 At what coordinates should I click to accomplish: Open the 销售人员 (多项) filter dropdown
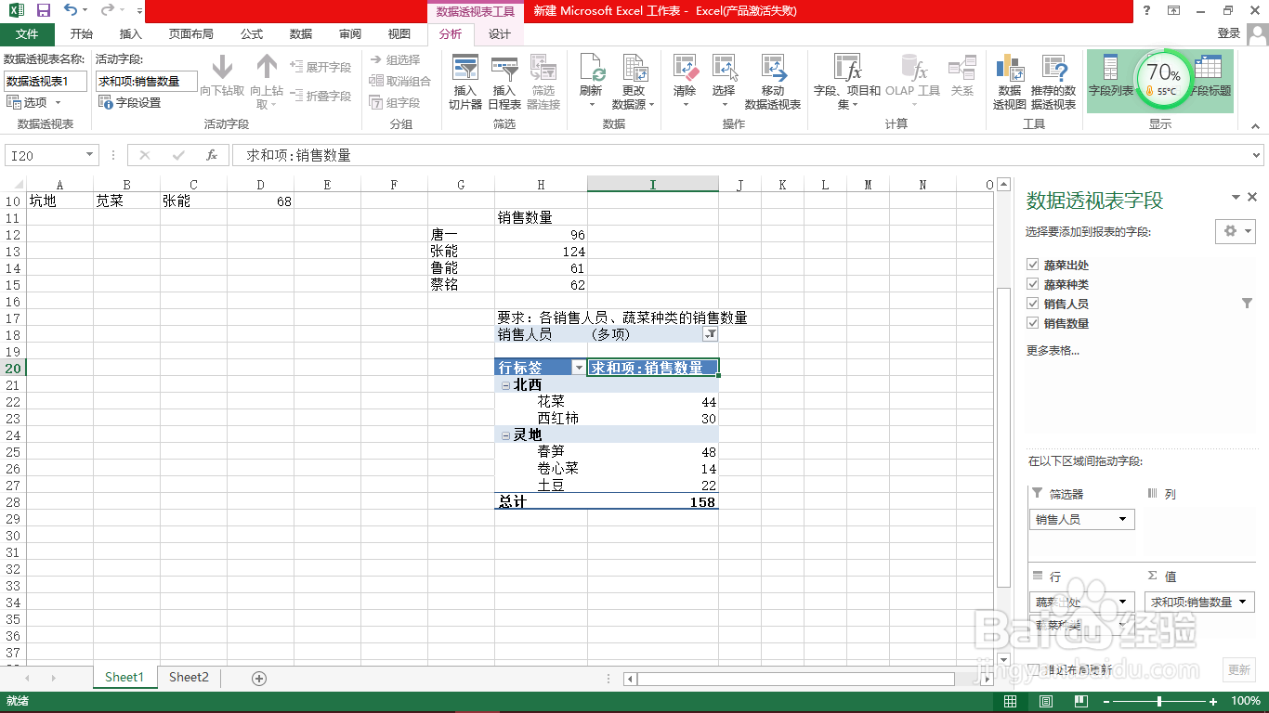[710, 333]
